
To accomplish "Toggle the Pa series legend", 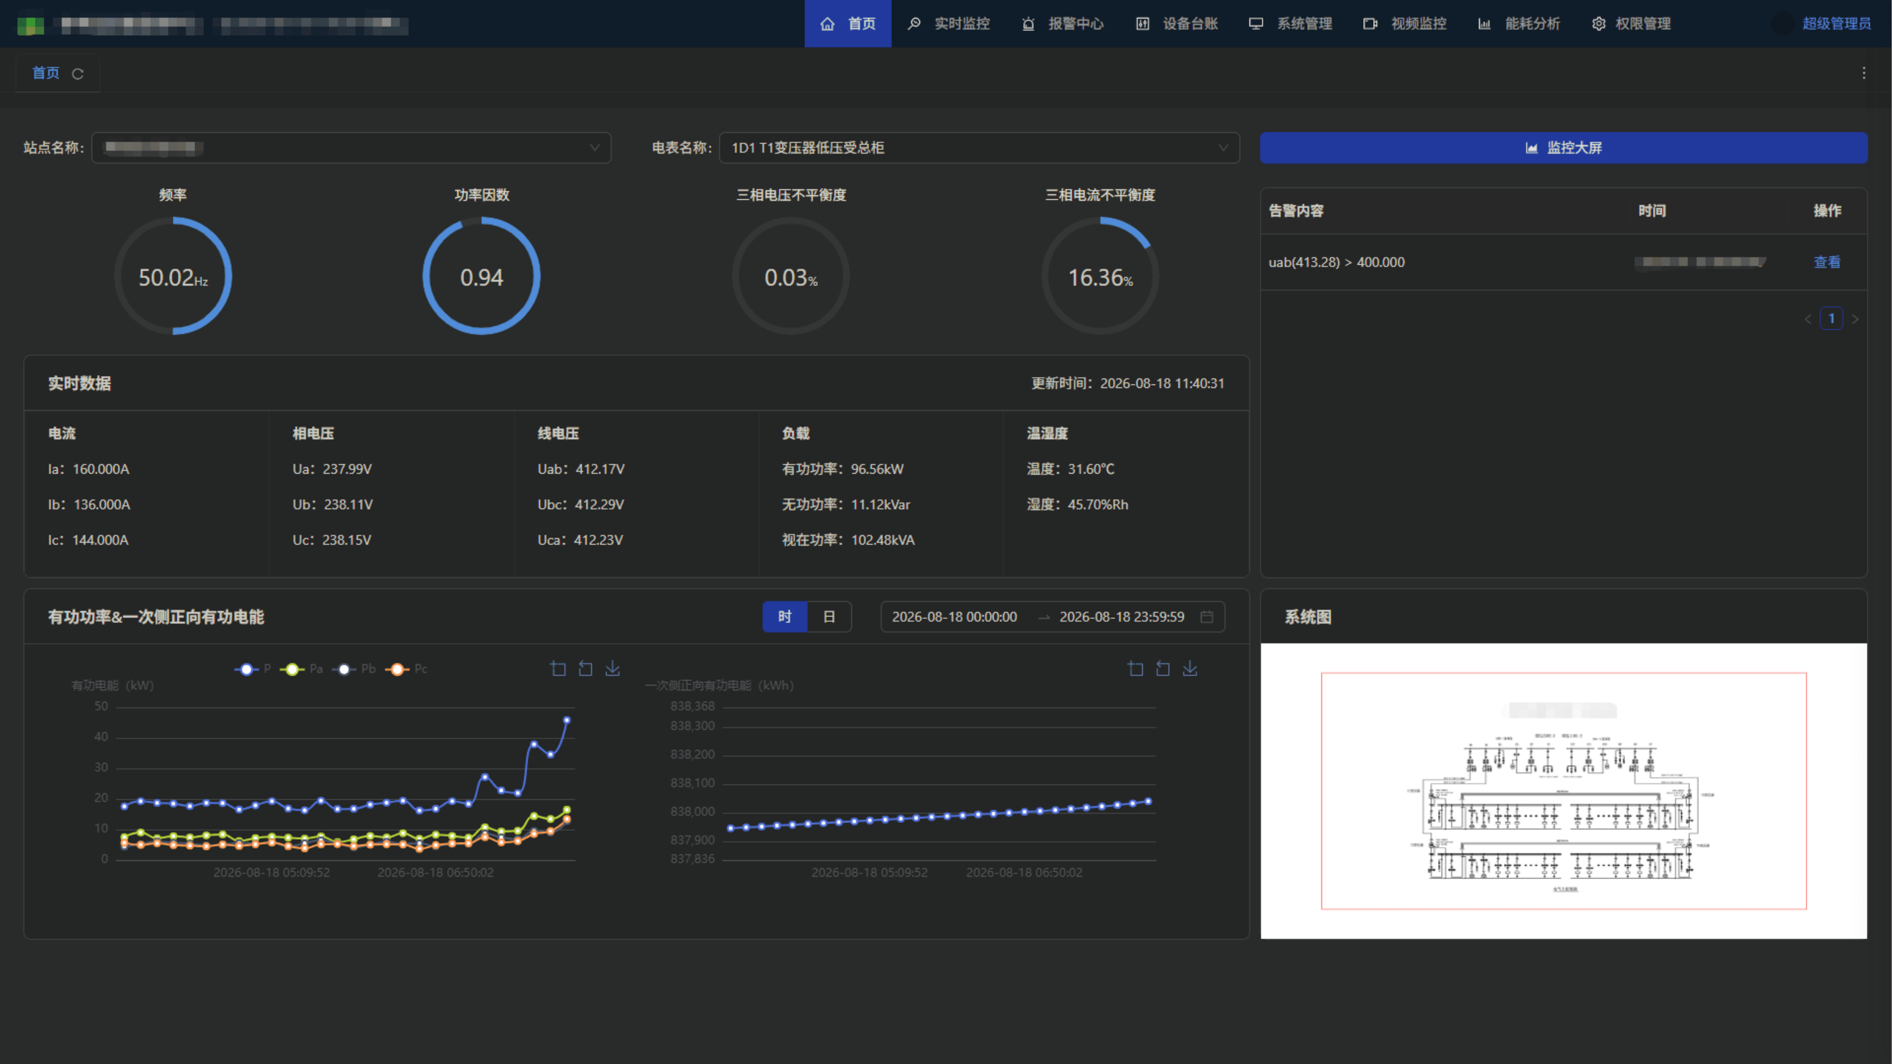I will [x=301, y=669].
